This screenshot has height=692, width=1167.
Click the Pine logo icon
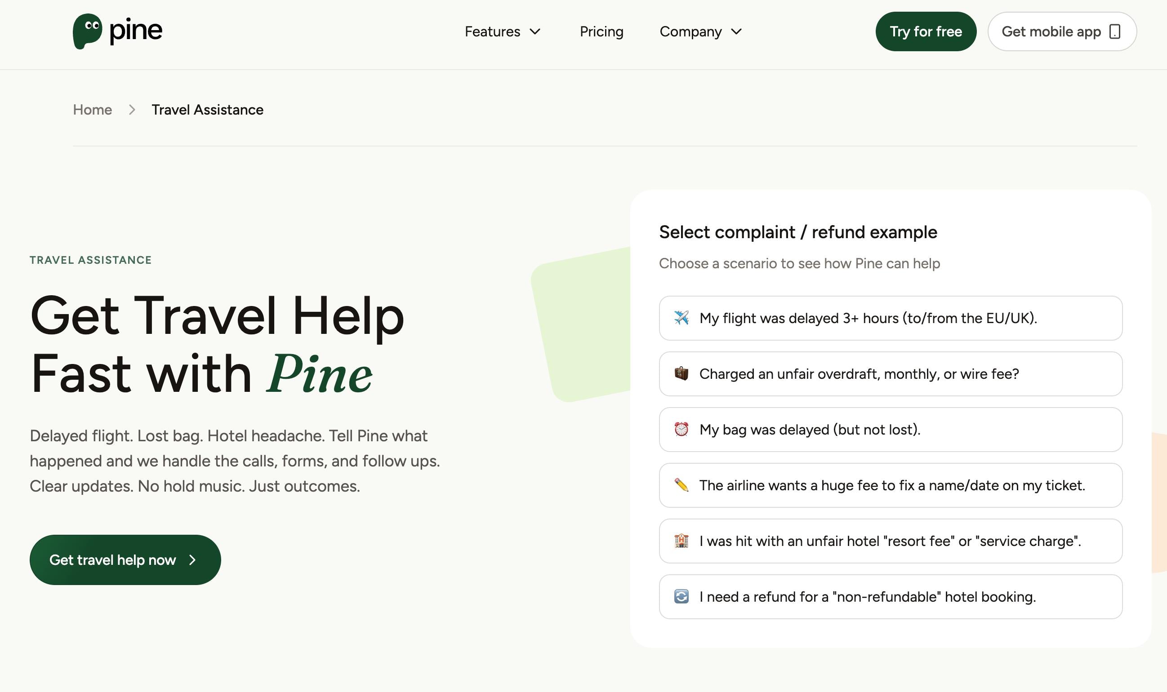pos(87,31)
